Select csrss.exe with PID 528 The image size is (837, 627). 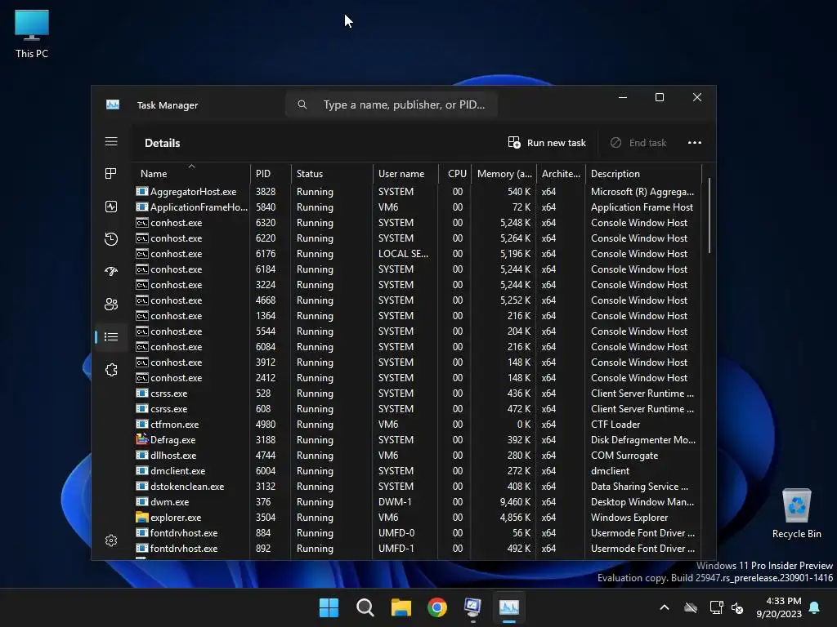pyautogui.click(x=416, y=393)
